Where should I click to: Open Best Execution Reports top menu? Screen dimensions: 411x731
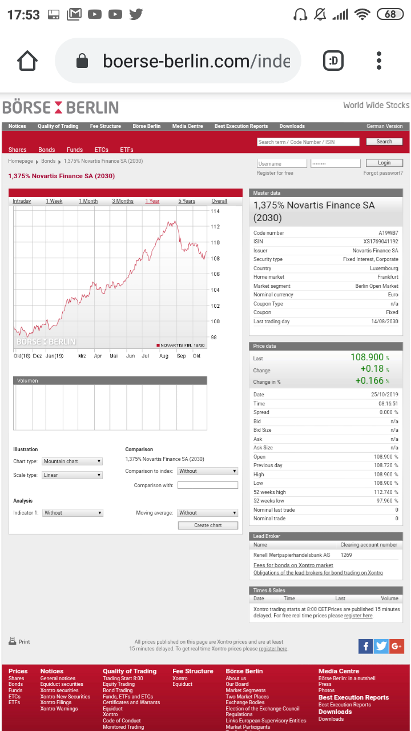(x=241, y=126)
